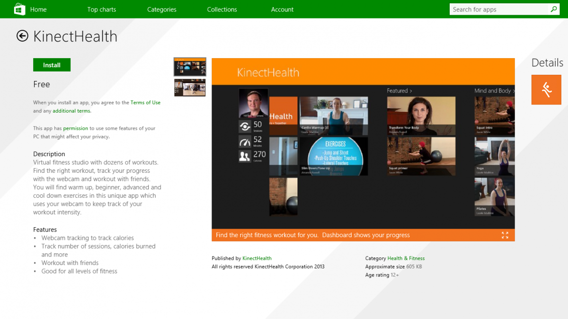Click 'Workout with friends' feature text
This screenshot has width=568, height=319.
(x=70, y=263)
